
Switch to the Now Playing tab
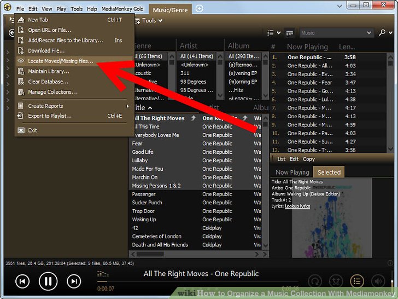292,173
